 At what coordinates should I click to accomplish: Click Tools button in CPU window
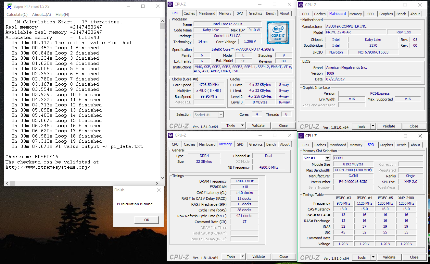click(231, 126)
